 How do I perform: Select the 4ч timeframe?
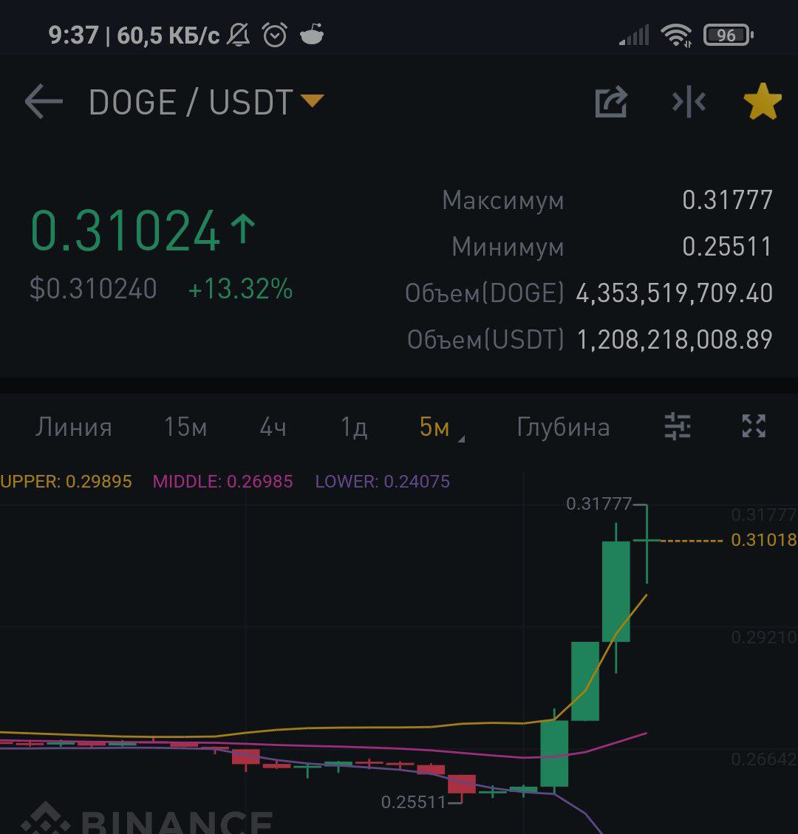273,426
